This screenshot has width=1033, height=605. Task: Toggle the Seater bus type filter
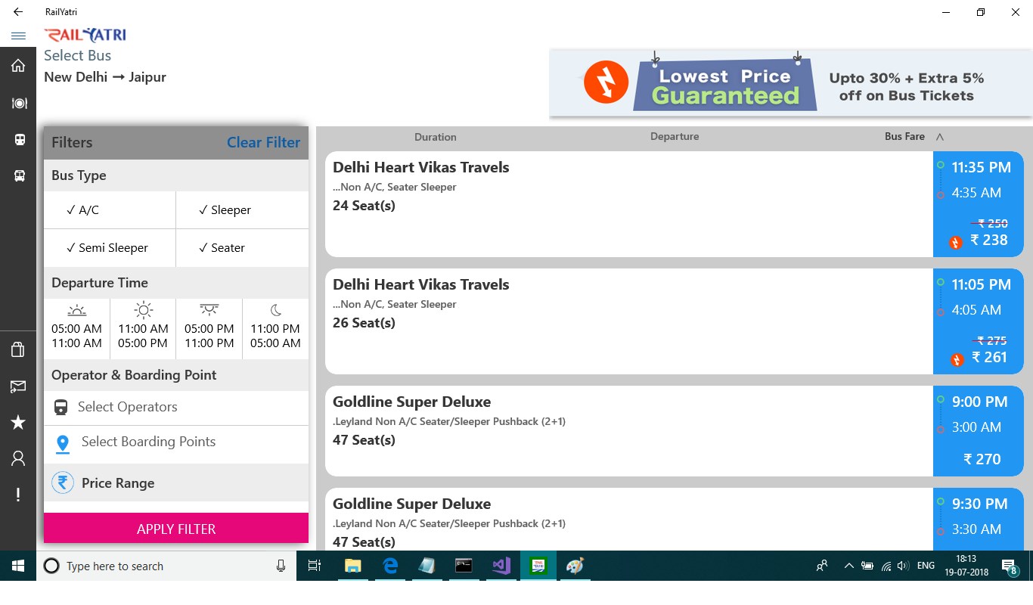[242, 248]
